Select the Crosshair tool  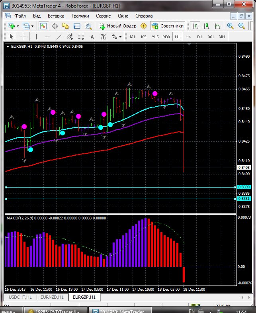coord(23,37)
